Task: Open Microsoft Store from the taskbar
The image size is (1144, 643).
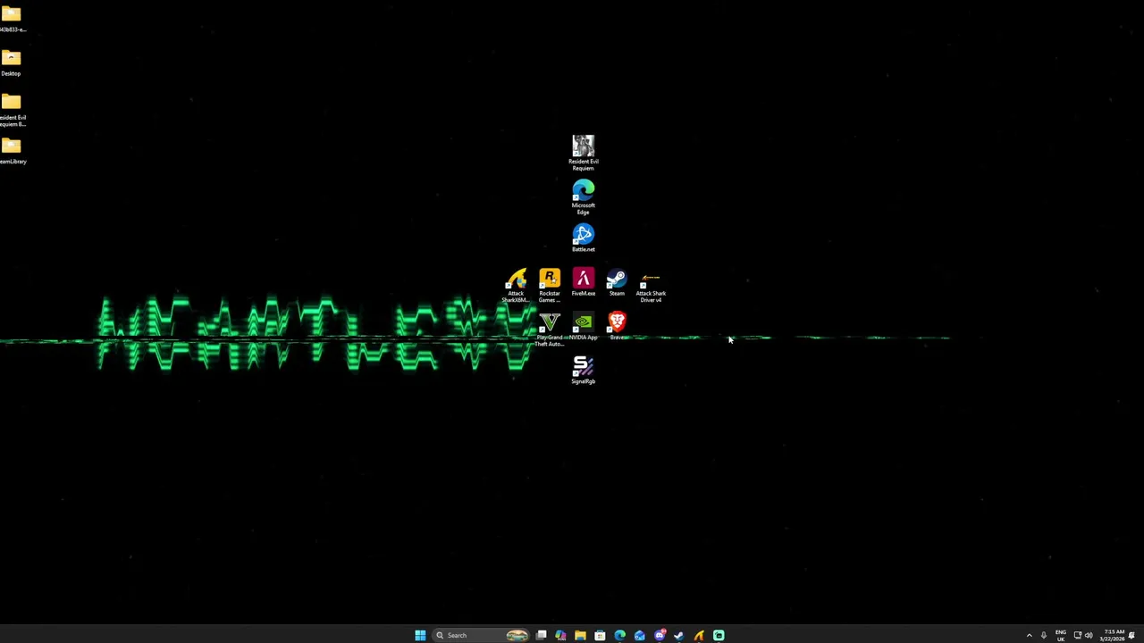Action: click(x=600, y=635)
